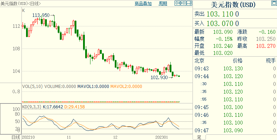Click the 卖出 price 103.110
The image size is (277, 140).
point(222,14)
